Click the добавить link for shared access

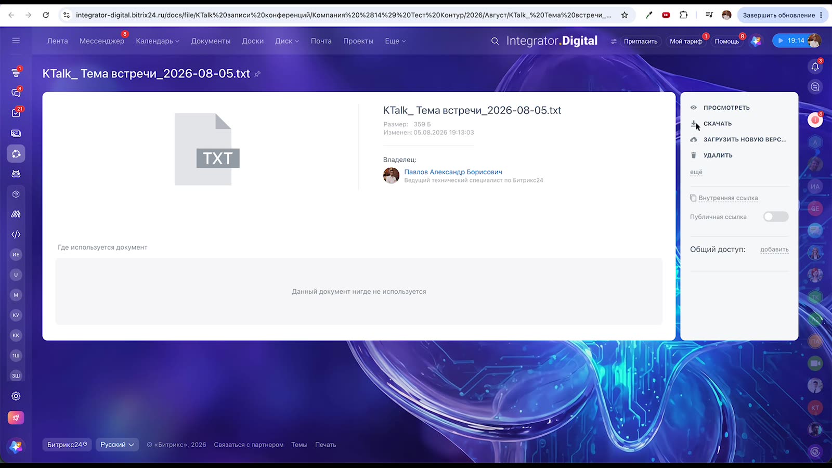tap(775, 250)
